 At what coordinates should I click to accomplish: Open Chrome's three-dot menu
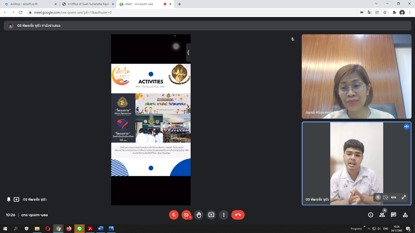(x=410, y=12)
